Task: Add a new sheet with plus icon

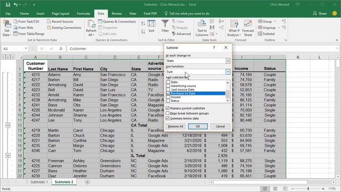Action: tap(87, 182)
